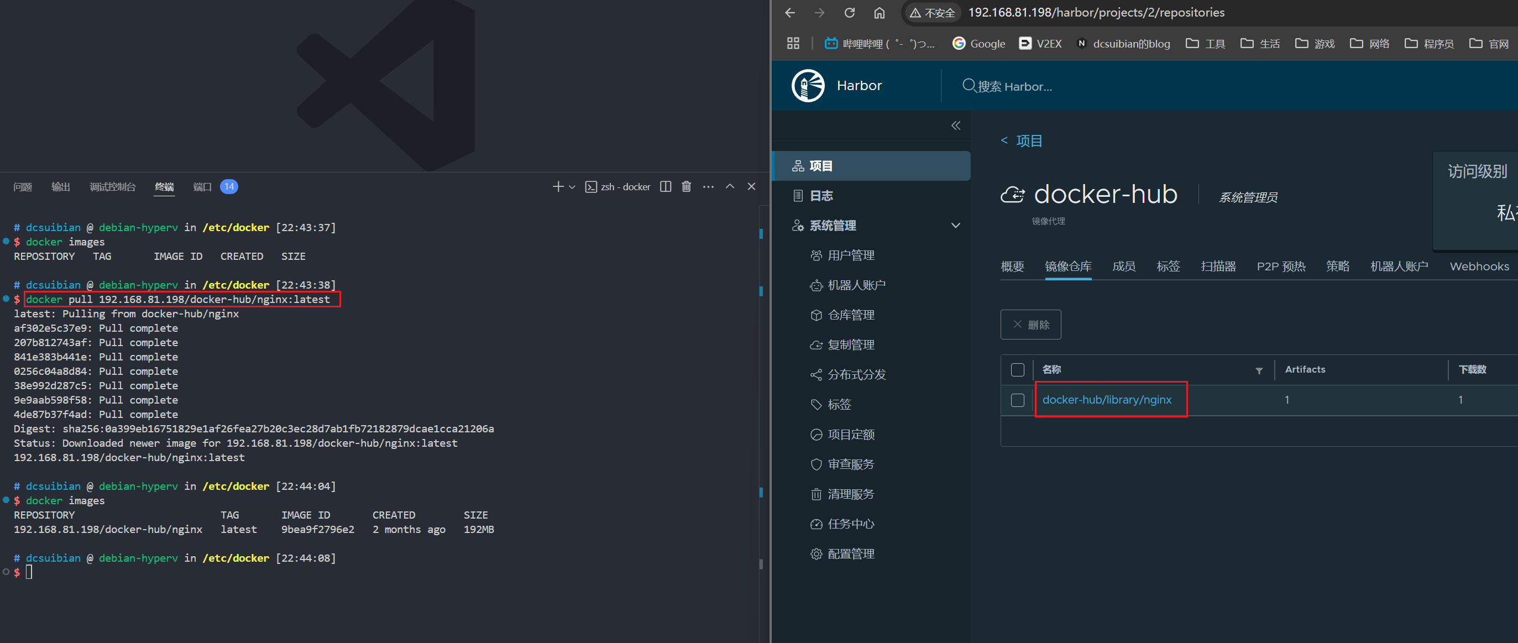Image resolution: width=1518 pixels, height=643 pixels.
Task: Open 仓库管理 in sidebar
Action: 843,315
